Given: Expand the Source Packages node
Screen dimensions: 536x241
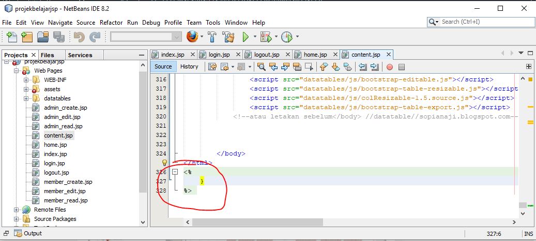Looking at the screenshot, I should pyautogui.click(x=16, y=219).
